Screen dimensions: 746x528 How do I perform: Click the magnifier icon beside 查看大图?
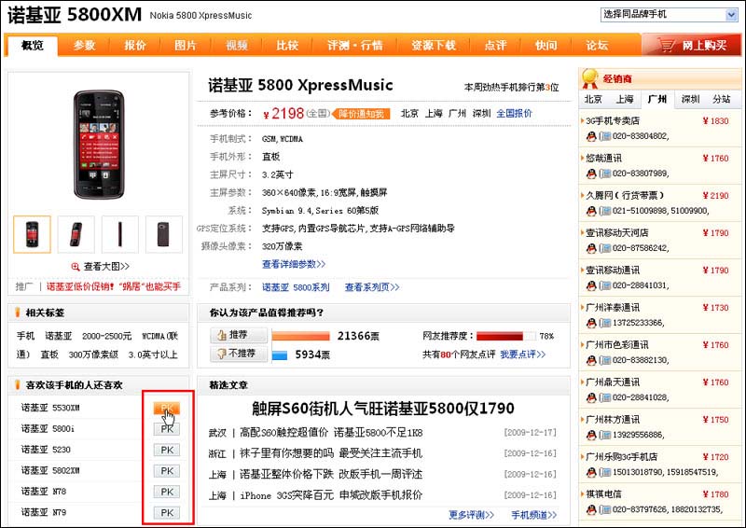click(76, 267)
